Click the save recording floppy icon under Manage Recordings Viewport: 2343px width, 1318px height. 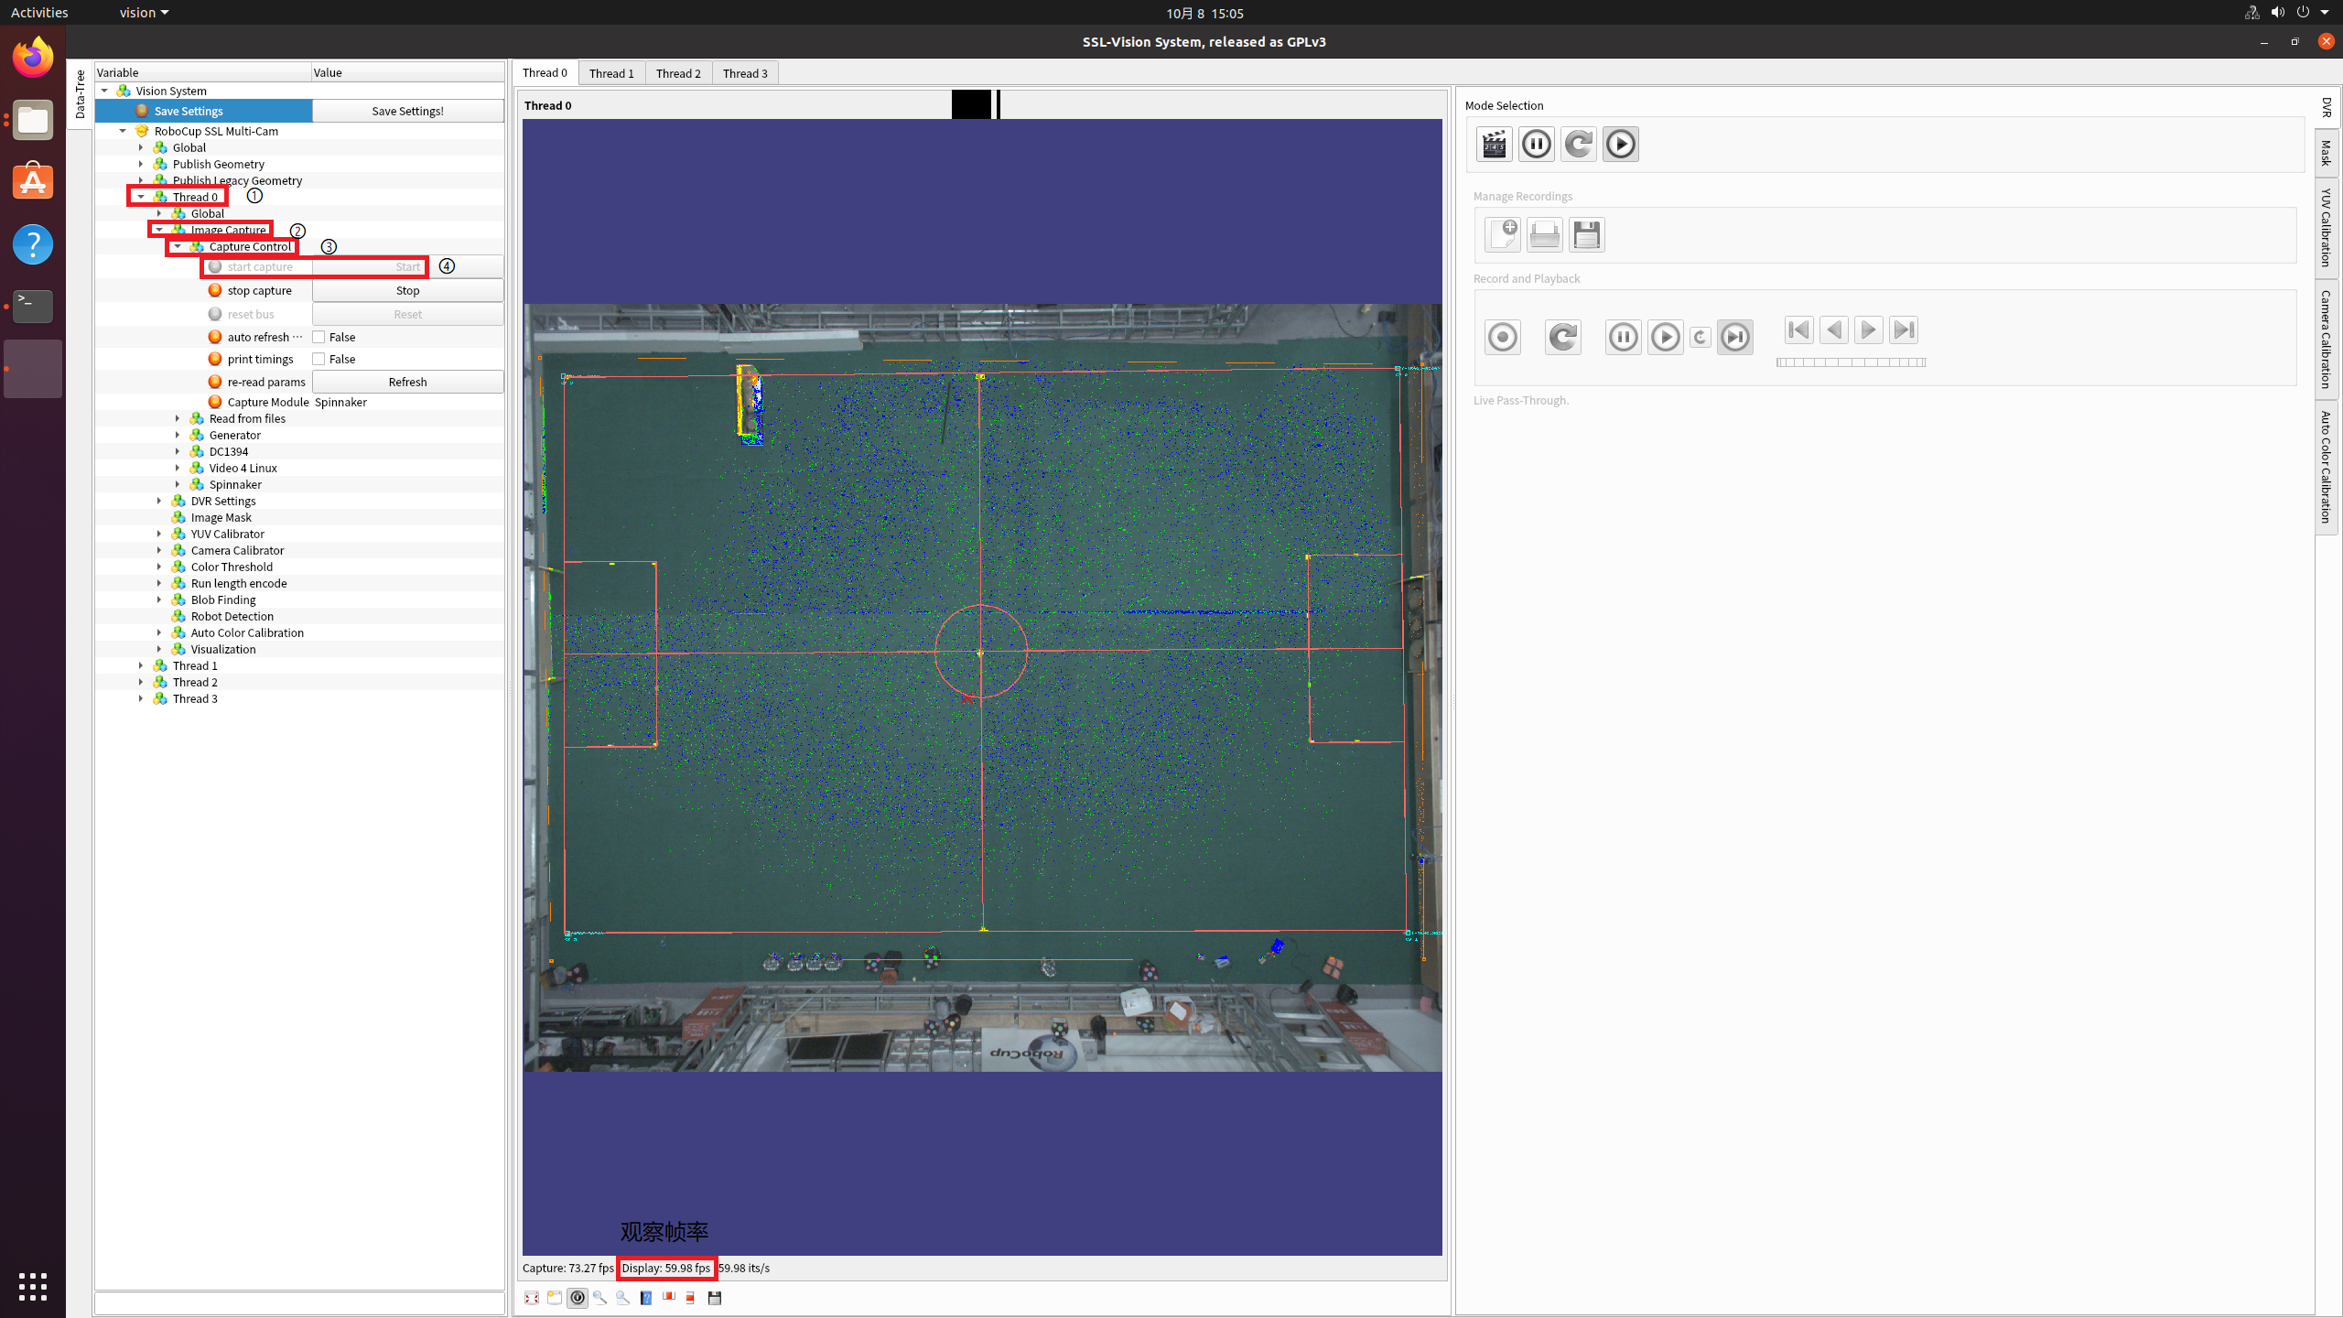pos(1586,235)
